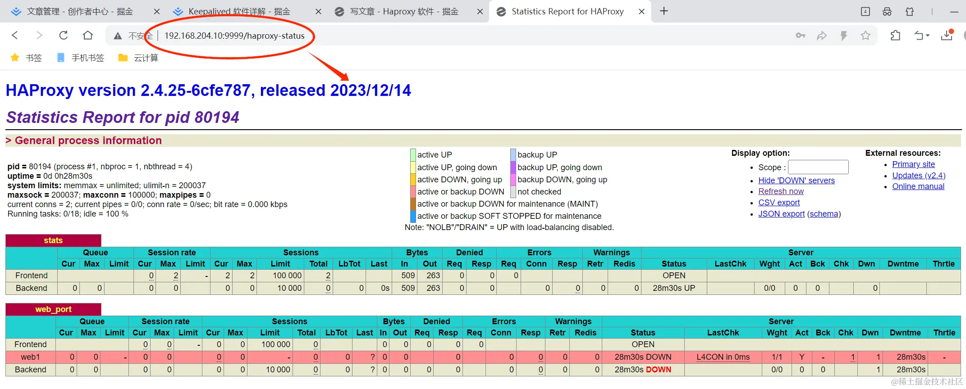
Task: Open the browser home page icon
Action: [88, 36]
